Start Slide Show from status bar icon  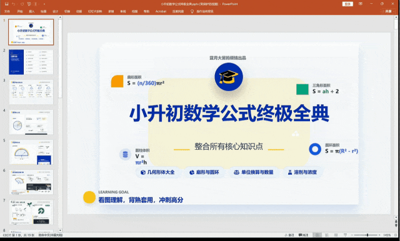(345, 235)
